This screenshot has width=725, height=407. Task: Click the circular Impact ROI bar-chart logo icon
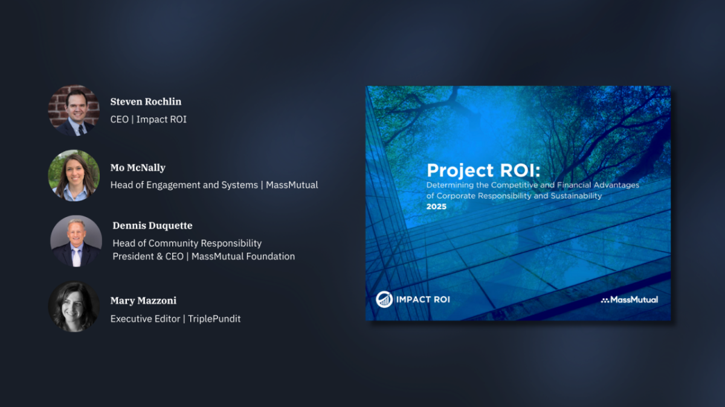point(384,298)
